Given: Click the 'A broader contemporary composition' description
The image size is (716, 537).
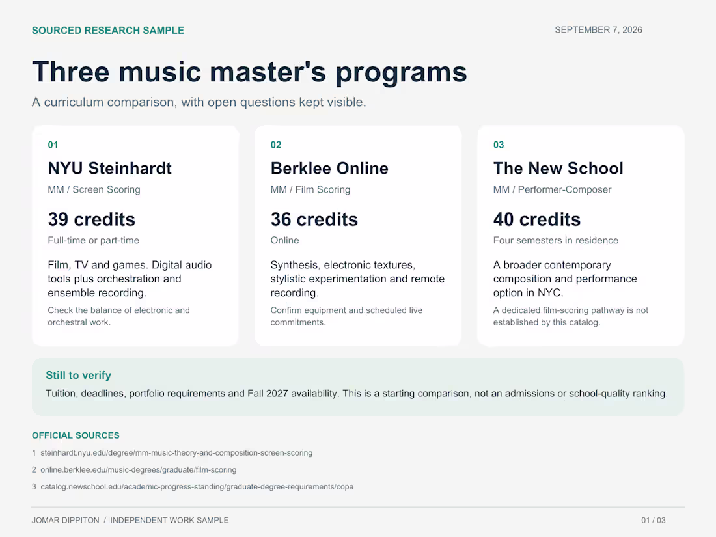Looking at the screenshot, I should click(x=565, y=279).
